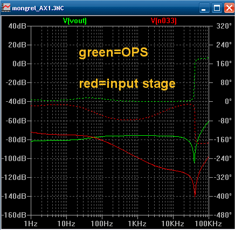Click the 40dB left axis label

click(17, 26)
